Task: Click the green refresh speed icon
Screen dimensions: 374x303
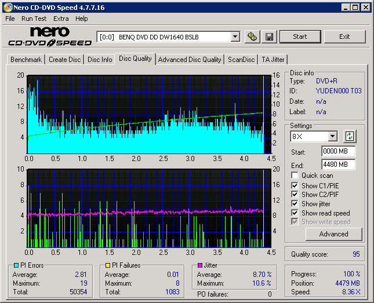Action: (350, 137)
